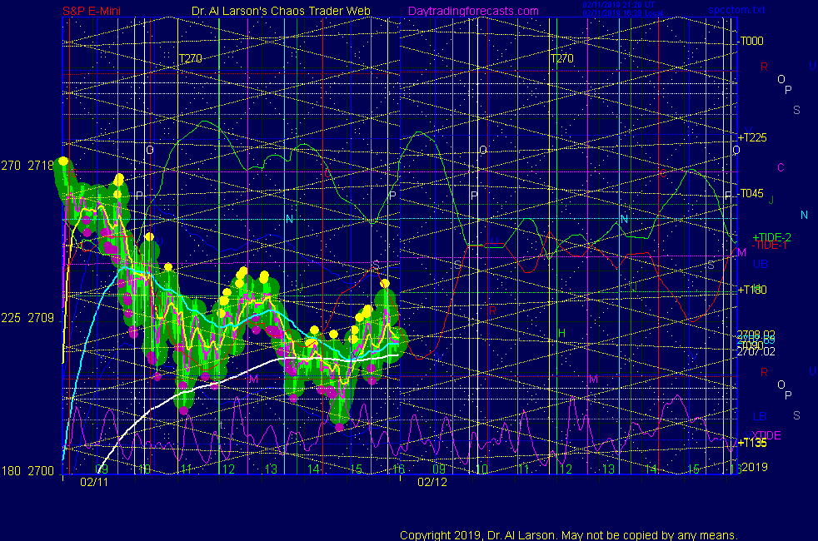Click the "2708.02" price value
This screenshot has width=818, height=541.
[756, 334]
